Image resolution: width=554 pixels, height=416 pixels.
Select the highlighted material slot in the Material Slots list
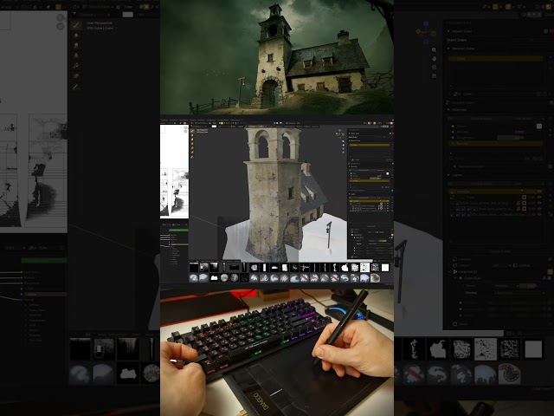[x=496, y=59]
